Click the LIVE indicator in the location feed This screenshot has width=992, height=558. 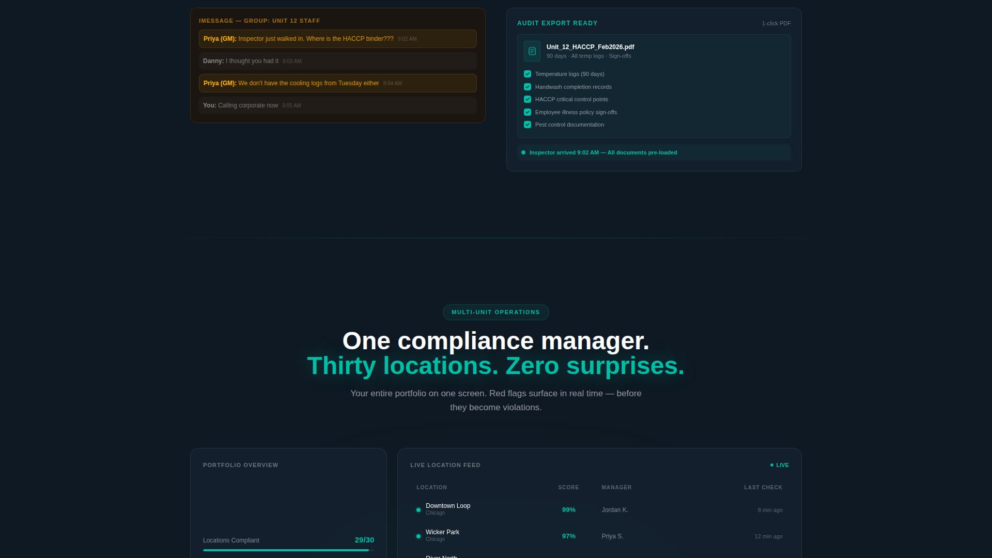coord(780,465)
